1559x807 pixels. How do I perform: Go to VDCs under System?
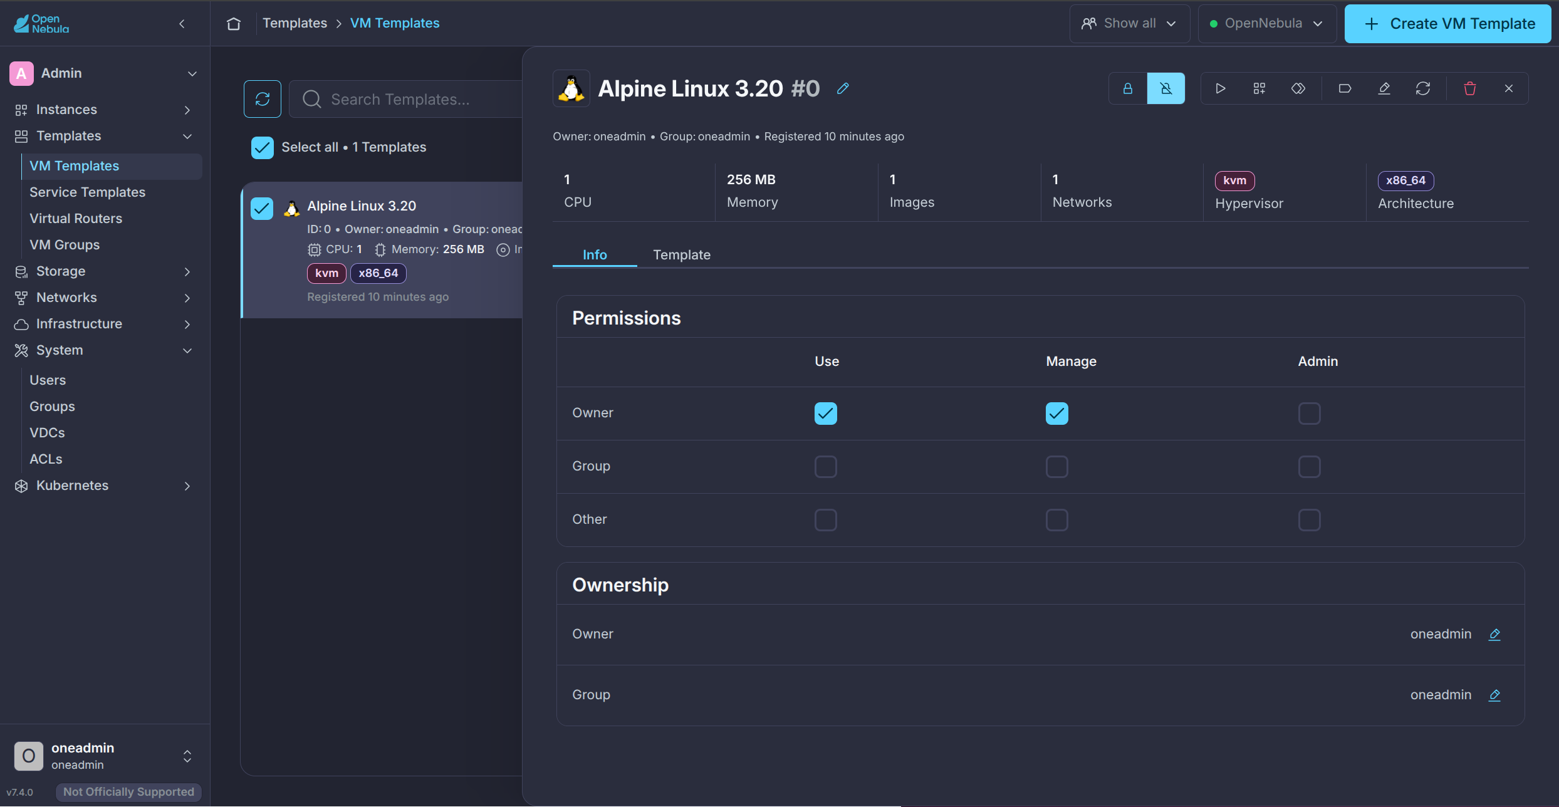click(112, 433)
